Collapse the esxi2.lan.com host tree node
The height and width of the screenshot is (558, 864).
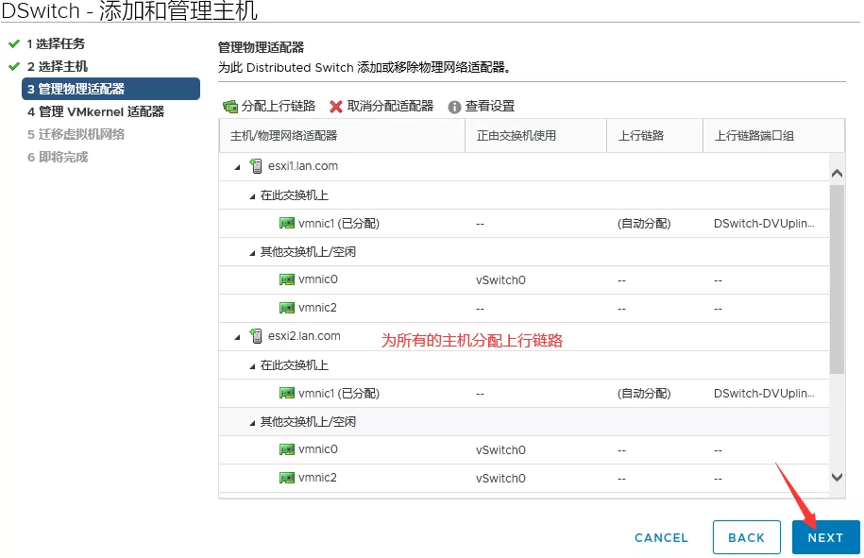(237, 337)
